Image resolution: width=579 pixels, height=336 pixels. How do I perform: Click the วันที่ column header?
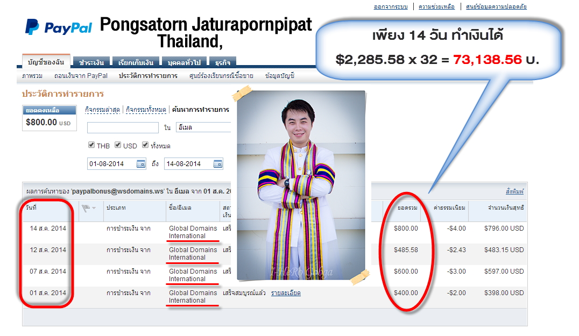31,208
